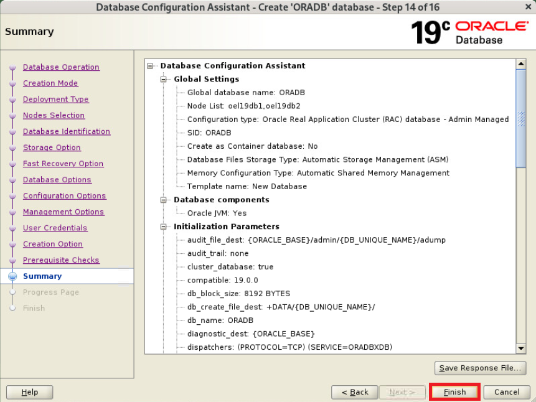Viewport: 536px width, 402px height.
Task: Click the Initialization Parameters heading text
Action: tap(227, 227)
